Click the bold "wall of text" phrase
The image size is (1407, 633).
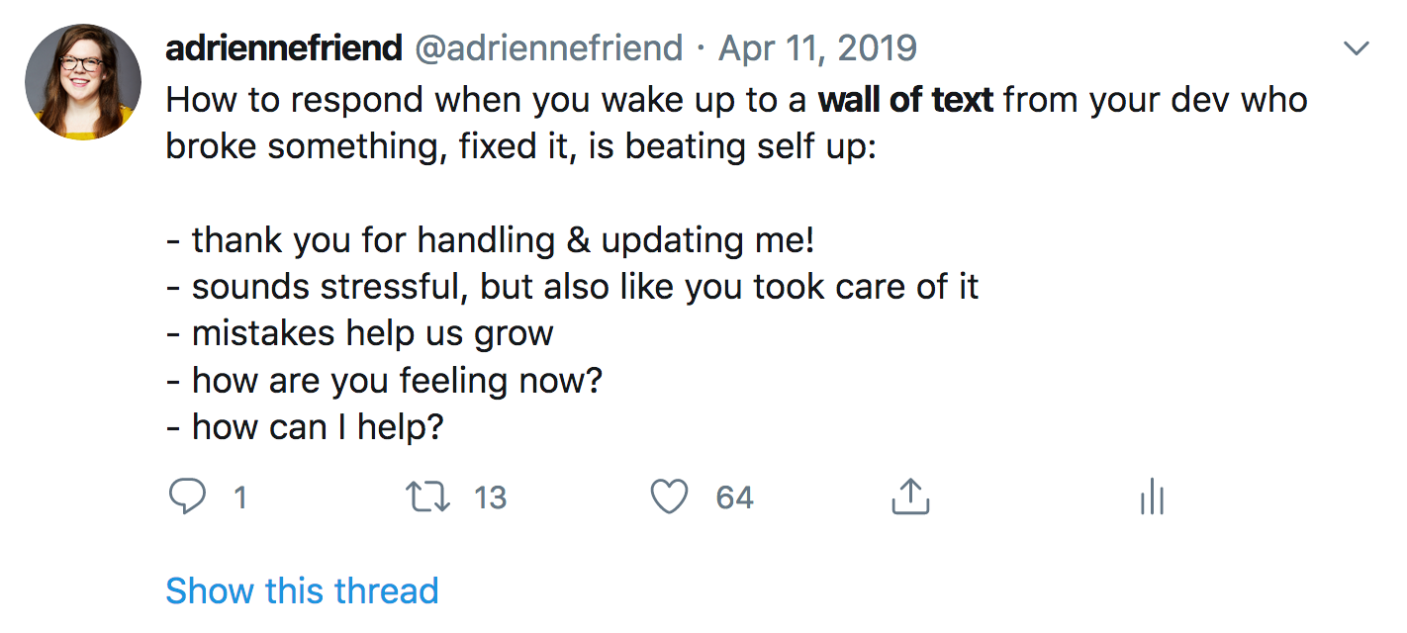905,100
